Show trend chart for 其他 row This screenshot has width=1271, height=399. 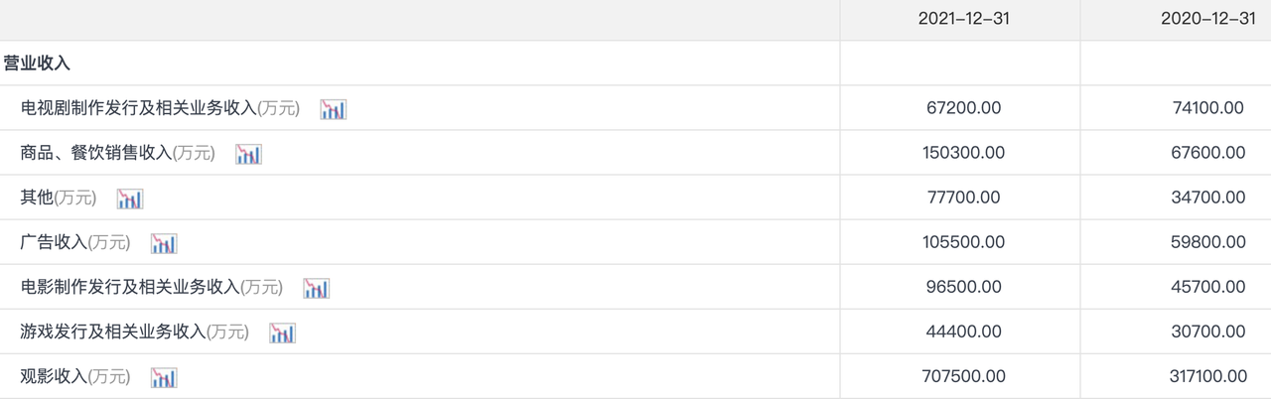[130, 199]
